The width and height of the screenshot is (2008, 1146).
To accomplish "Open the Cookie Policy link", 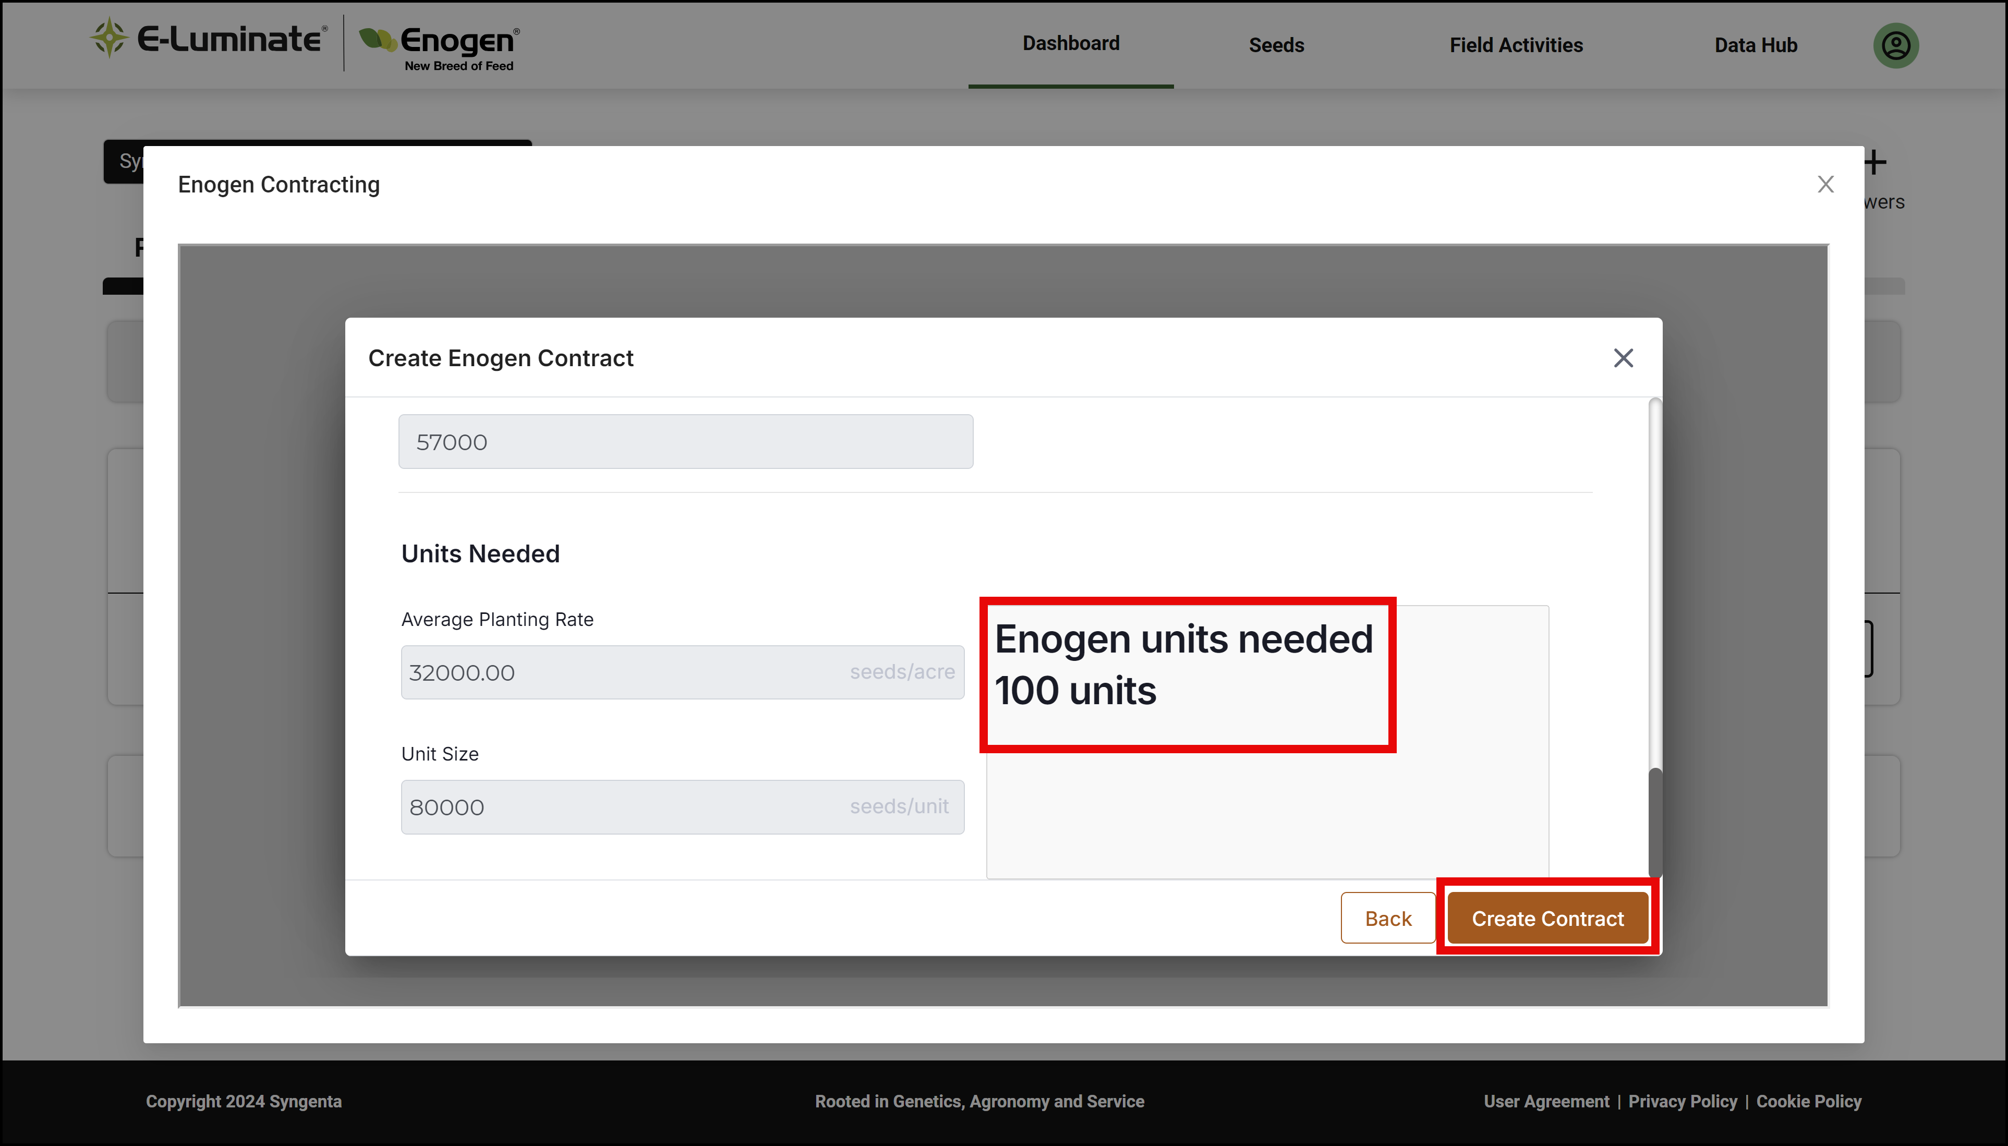I will click(1808, 1101).
